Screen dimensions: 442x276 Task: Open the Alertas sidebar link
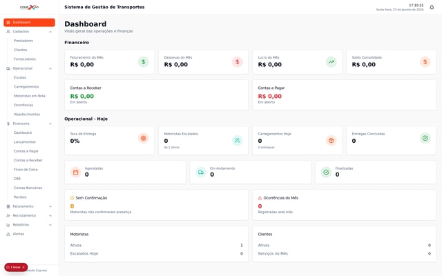[18, 234]
